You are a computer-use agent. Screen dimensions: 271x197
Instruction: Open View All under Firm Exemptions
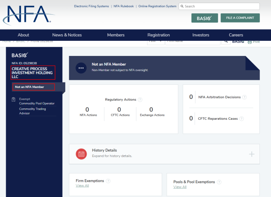click(82, 185)
